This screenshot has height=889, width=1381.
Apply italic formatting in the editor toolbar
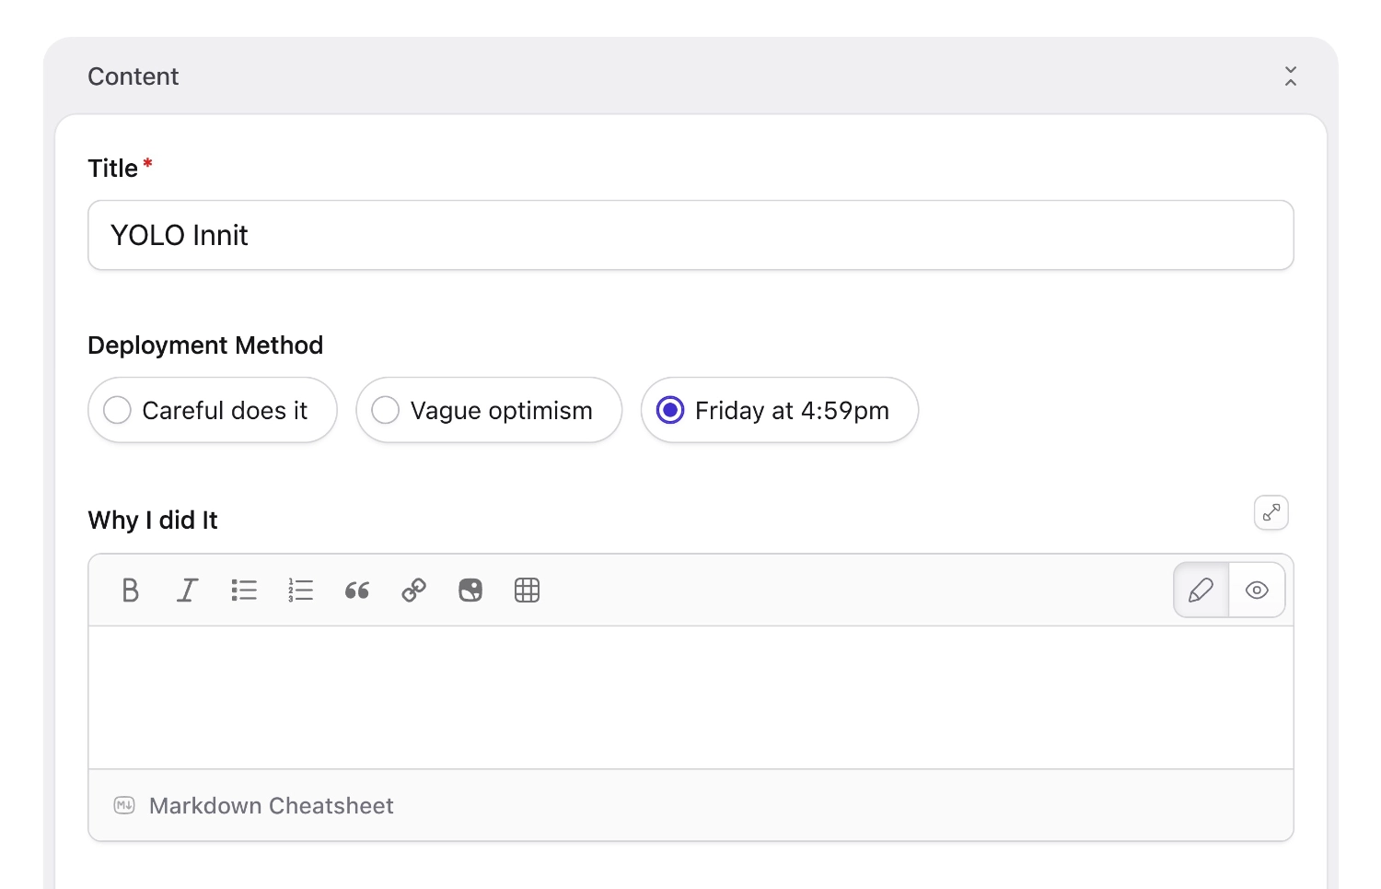(x=188, y=590)
